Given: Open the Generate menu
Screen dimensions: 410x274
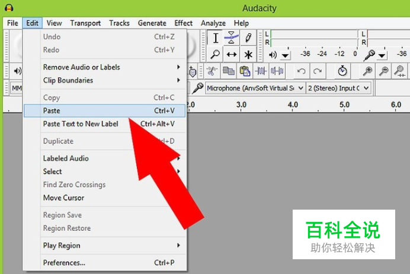Looking at the screenshot, I should point(152,23).
